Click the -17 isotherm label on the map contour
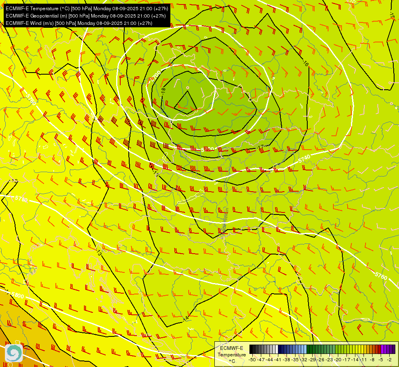 coord(260,147)
